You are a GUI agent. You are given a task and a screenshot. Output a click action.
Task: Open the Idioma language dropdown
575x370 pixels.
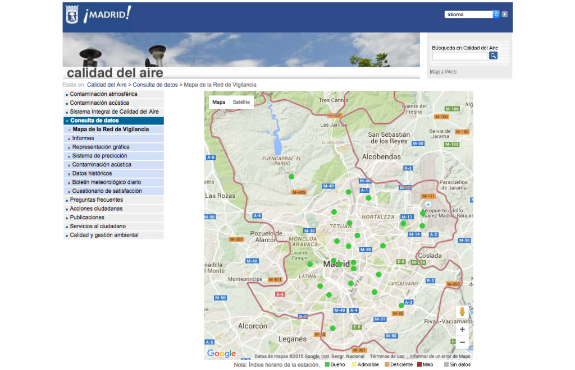point(472,15)
